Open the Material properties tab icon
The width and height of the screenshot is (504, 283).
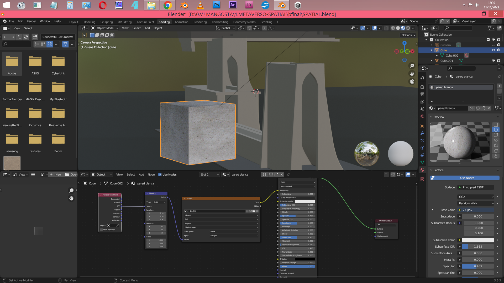point(422,170)
